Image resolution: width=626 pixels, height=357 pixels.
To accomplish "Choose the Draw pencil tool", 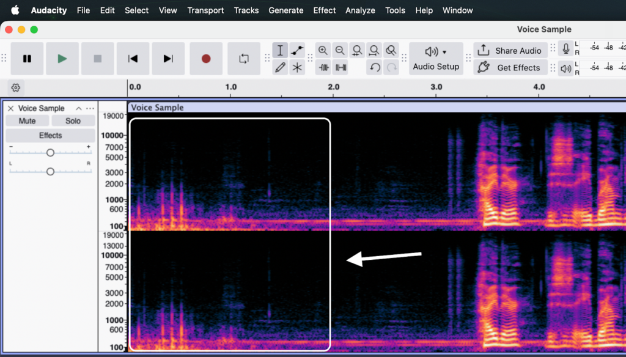I will (x=280, y=68).
